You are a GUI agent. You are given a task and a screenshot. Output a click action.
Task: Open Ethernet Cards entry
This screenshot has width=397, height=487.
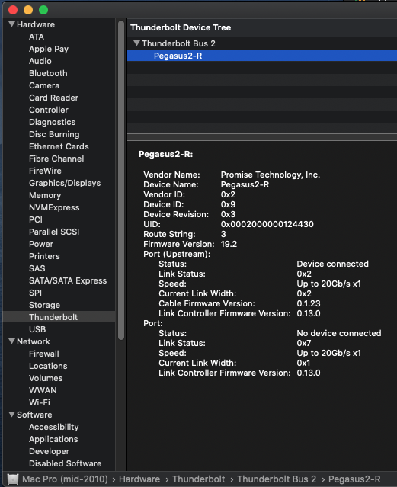(x=59, y=146)
